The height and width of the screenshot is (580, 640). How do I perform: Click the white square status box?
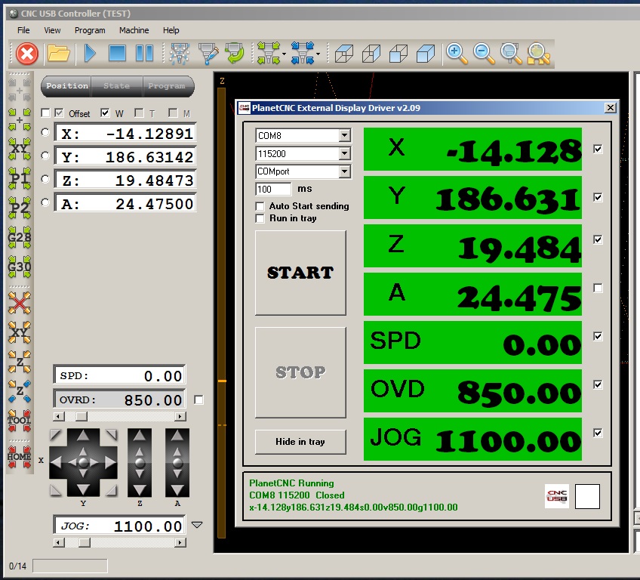tap(587, 496)
